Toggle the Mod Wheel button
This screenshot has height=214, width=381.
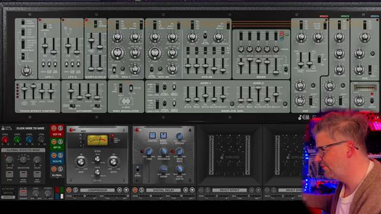pos(23,174)
